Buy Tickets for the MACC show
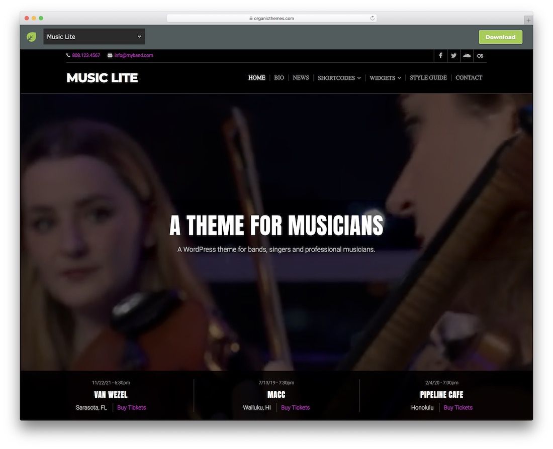Viewport: 553px width, 449px height. [x=296, y=408]
